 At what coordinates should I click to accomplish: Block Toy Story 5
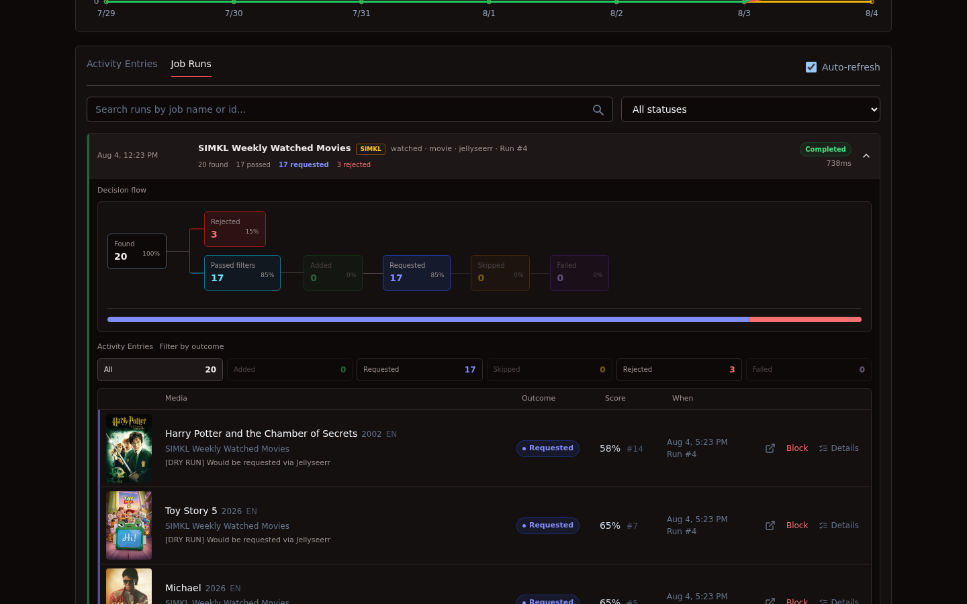pos(797,525)
